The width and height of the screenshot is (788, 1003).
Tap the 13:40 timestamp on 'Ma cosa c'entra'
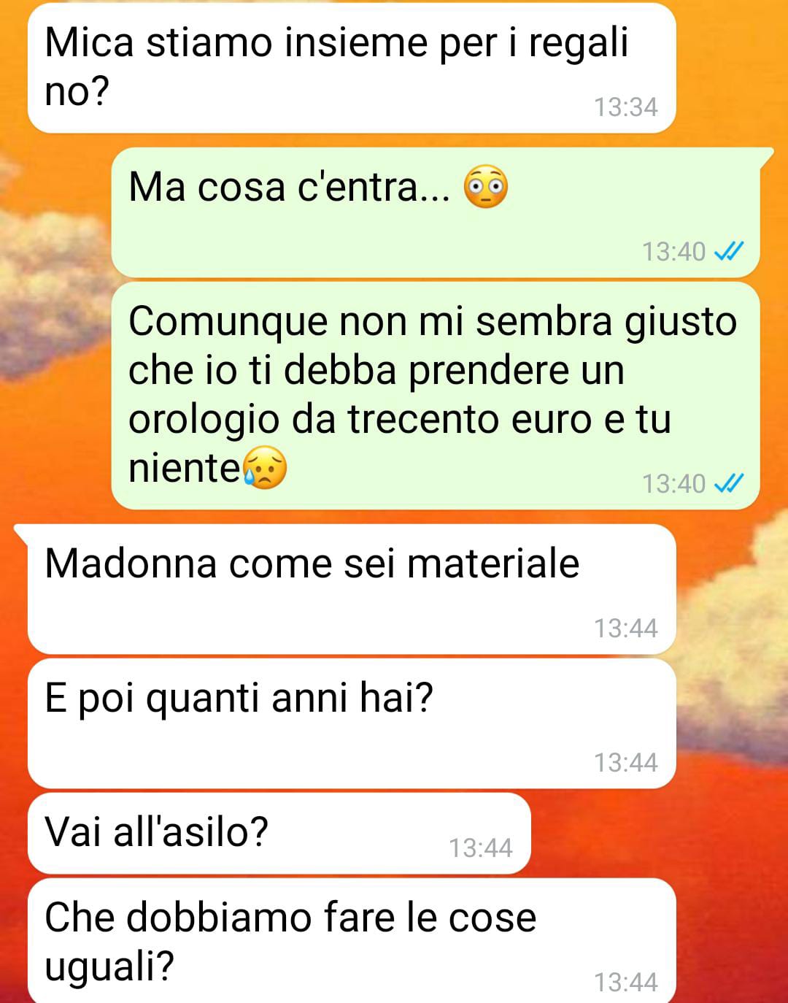tap(674, 252)
